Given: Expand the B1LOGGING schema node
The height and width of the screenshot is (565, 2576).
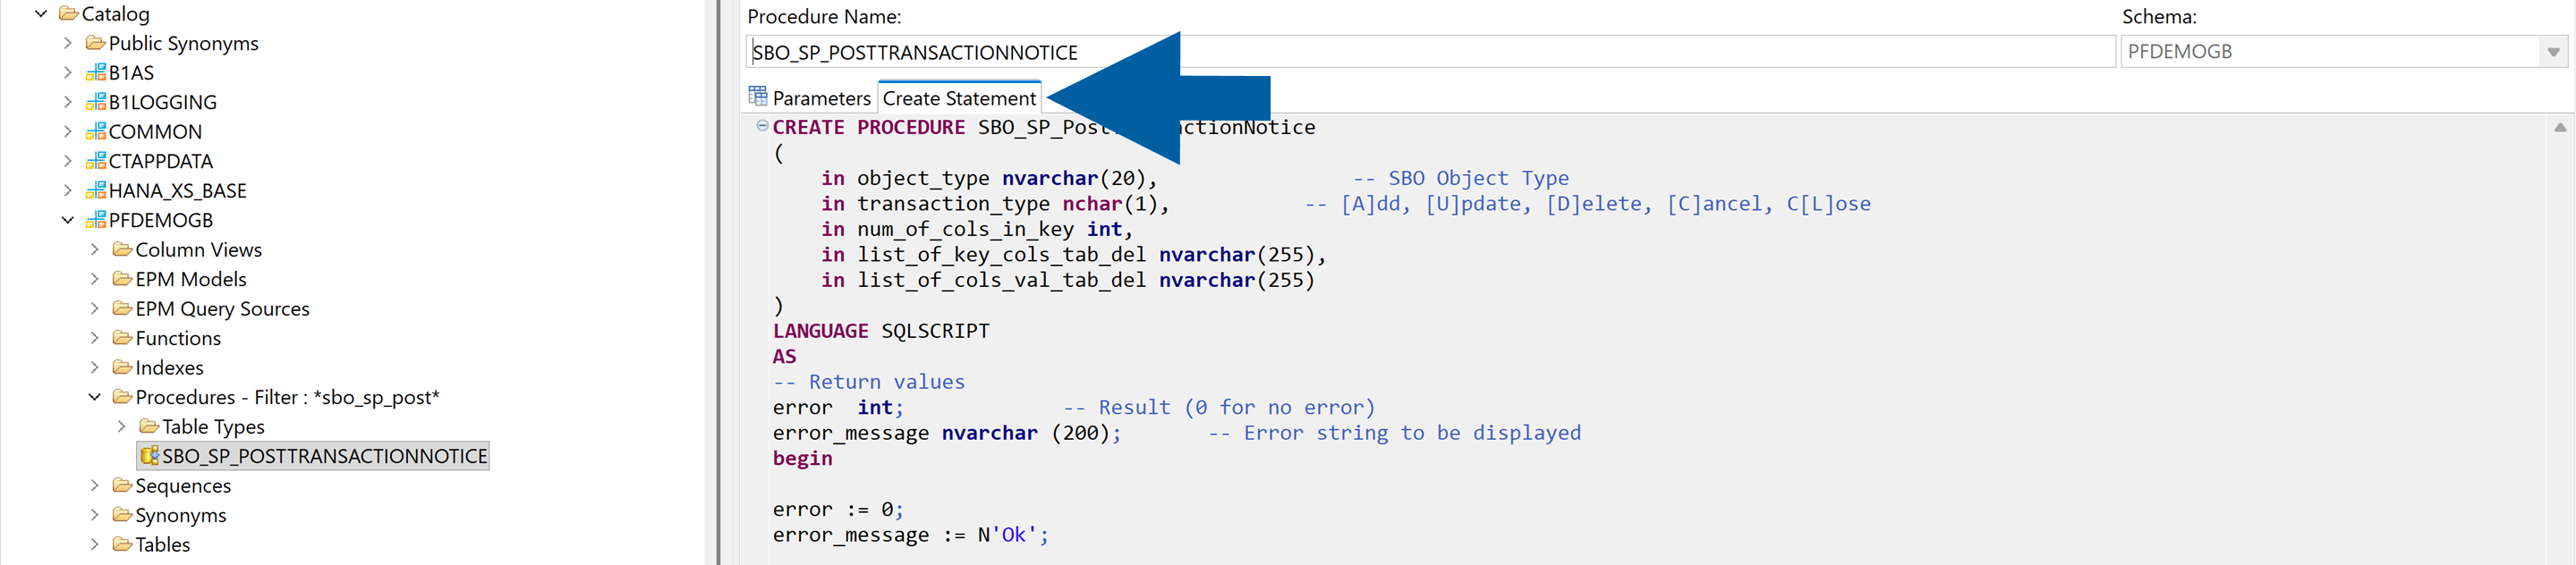Looking at the screenshot, I should click(x=68, y=102).
